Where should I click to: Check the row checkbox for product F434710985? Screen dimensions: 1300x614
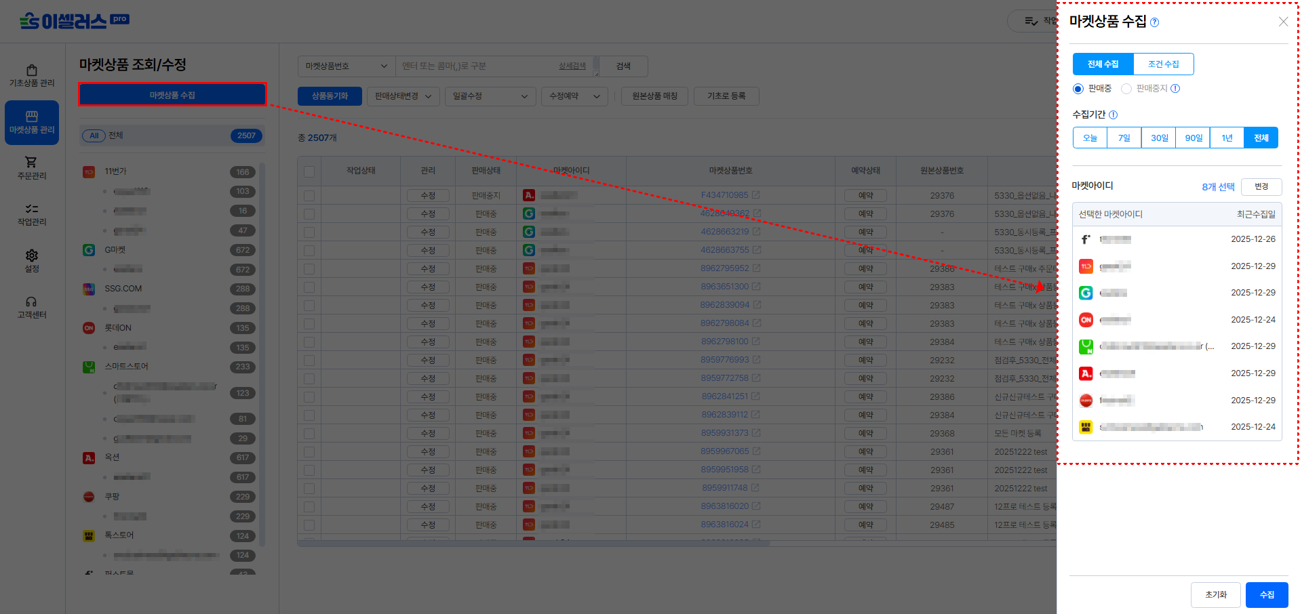coord(309,196)
